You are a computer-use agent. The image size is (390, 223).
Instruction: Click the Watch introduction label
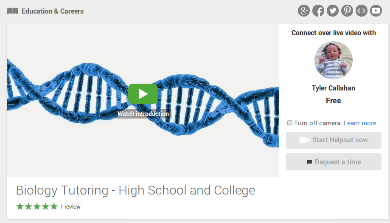coord(143,114)
